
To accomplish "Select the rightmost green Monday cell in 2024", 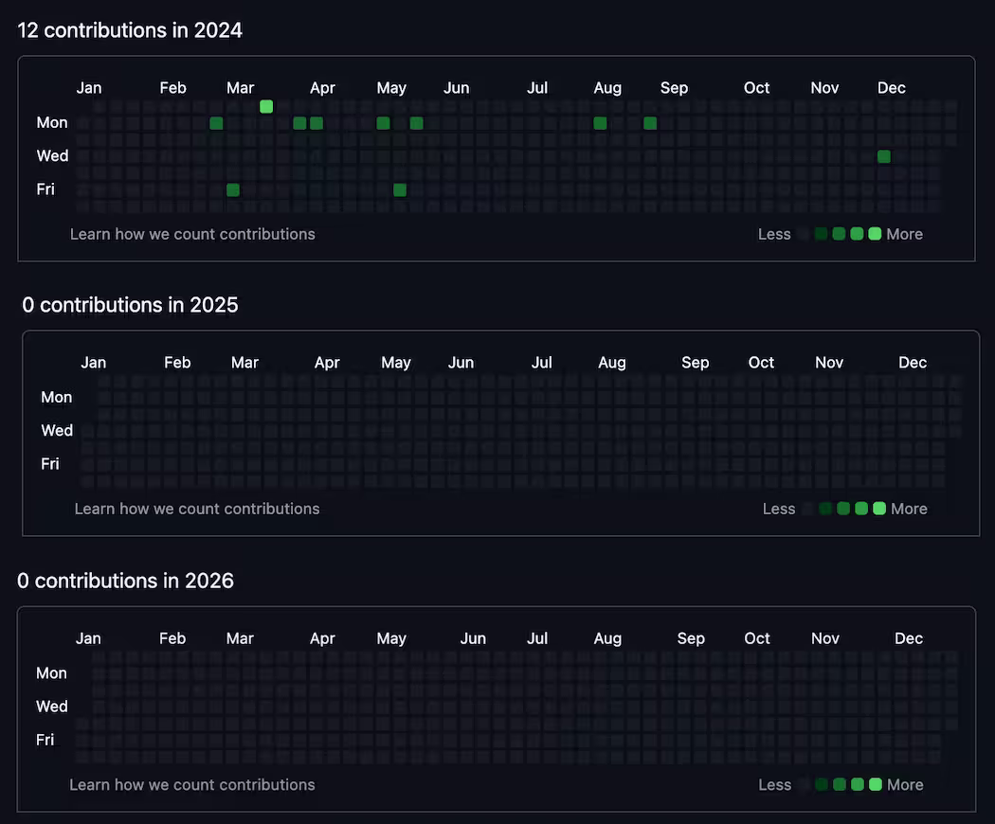I will click(650, 123).
